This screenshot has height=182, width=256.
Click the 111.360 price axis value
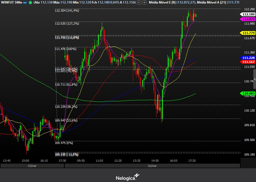coord(249,52)
